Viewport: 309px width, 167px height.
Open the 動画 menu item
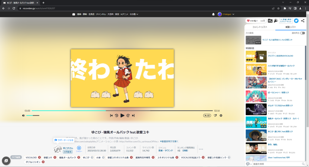click(79, 14)
